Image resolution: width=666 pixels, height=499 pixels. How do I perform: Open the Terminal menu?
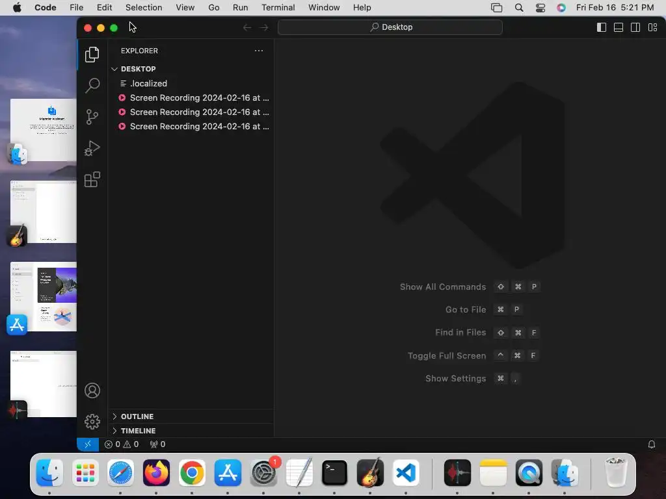(278, 8)
